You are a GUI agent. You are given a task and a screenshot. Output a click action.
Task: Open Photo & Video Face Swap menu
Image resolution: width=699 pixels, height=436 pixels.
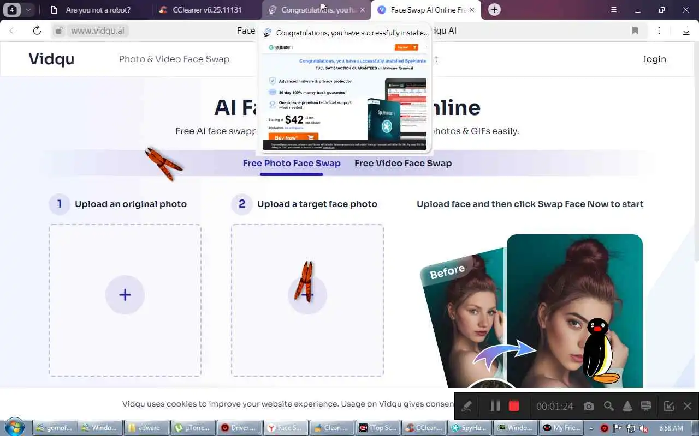point(174,59)
